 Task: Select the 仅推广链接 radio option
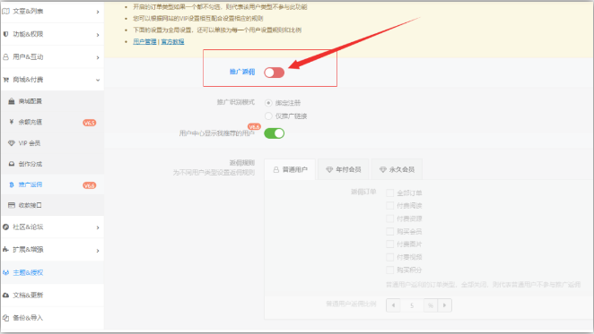pos(268,116)
